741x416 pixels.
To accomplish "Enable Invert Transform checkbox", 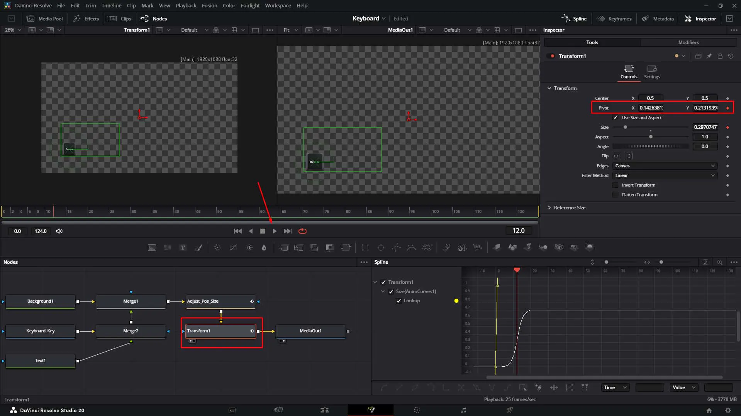I will 616,185.
